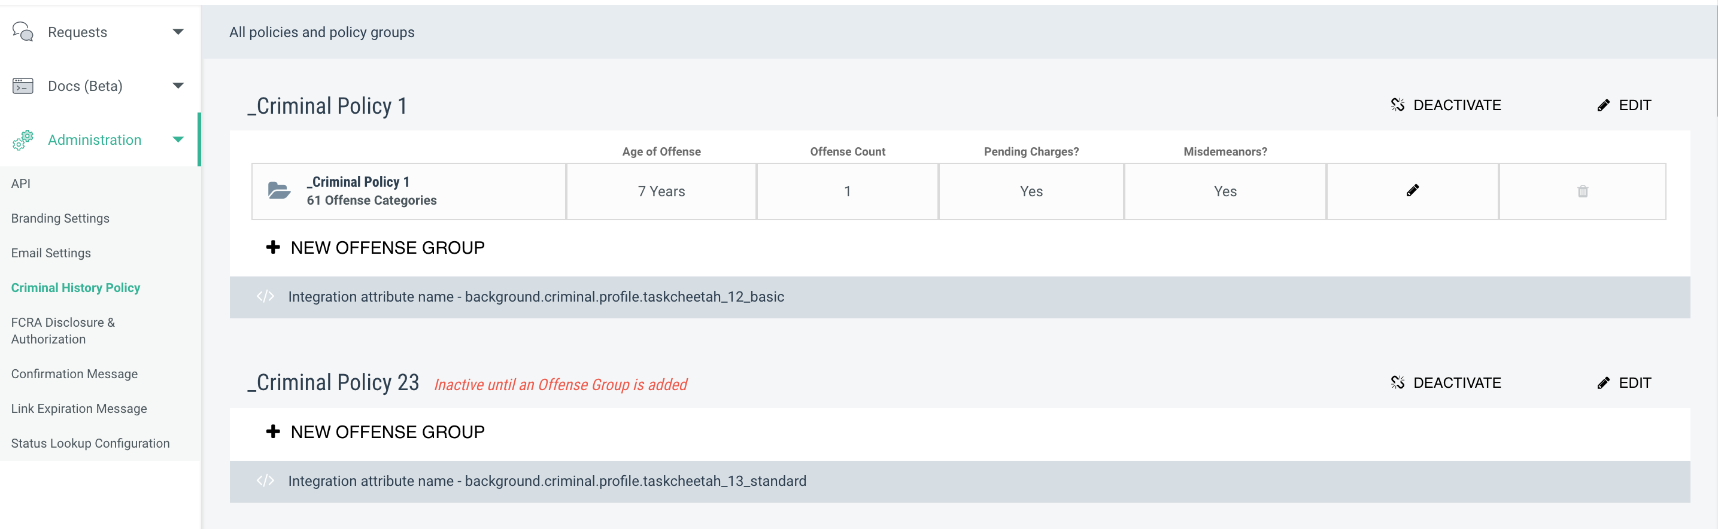
Task: Click the code icon beside taskcheetah_13_standard attribute
Action: point(265,481)
